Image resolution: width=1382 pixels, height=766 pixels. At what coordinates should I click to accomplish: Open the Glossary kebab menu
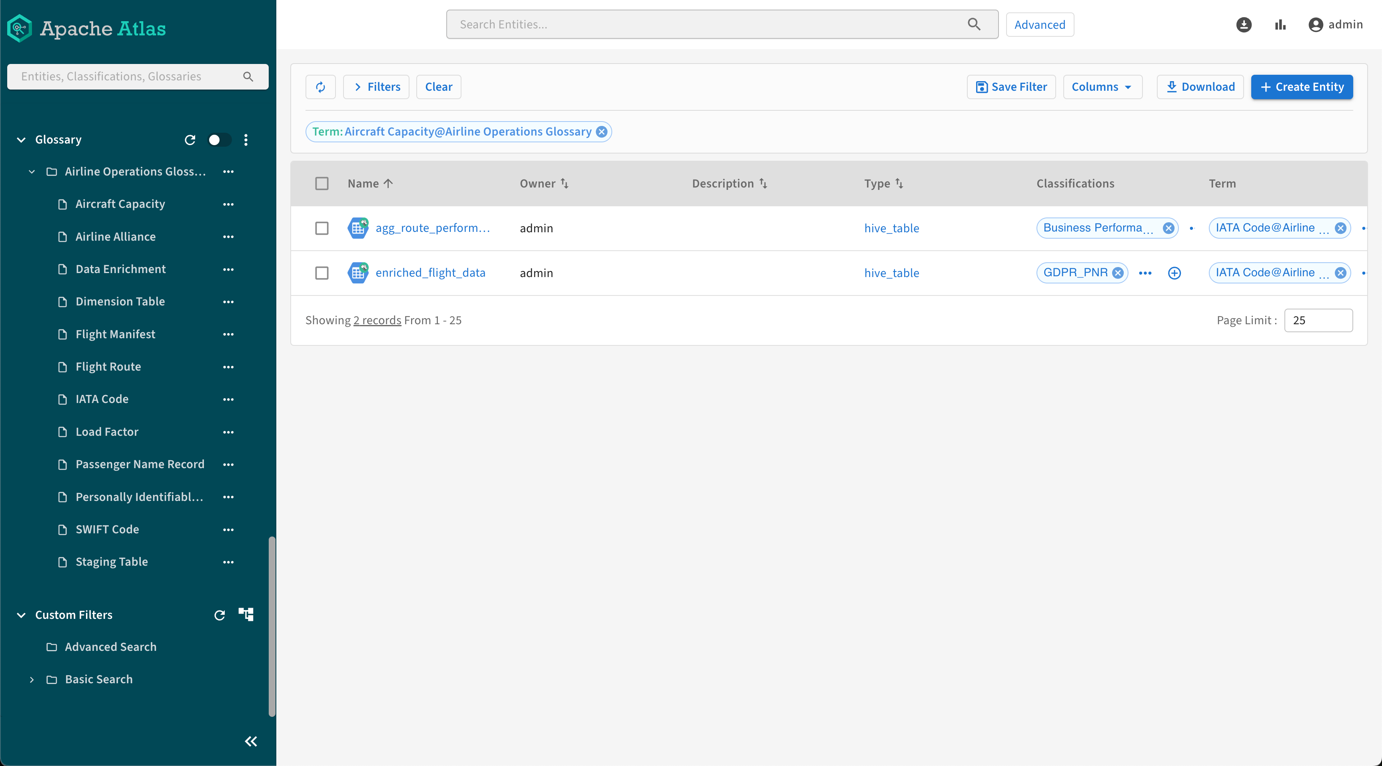point(246,140)
